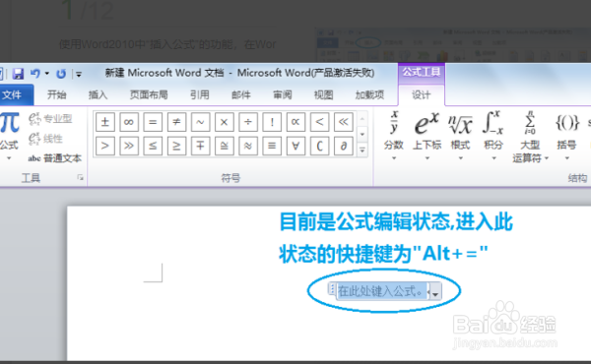Insert the complement ∁ symbol
This screenshot has height=364, width=591.
[x=319, y=146]
